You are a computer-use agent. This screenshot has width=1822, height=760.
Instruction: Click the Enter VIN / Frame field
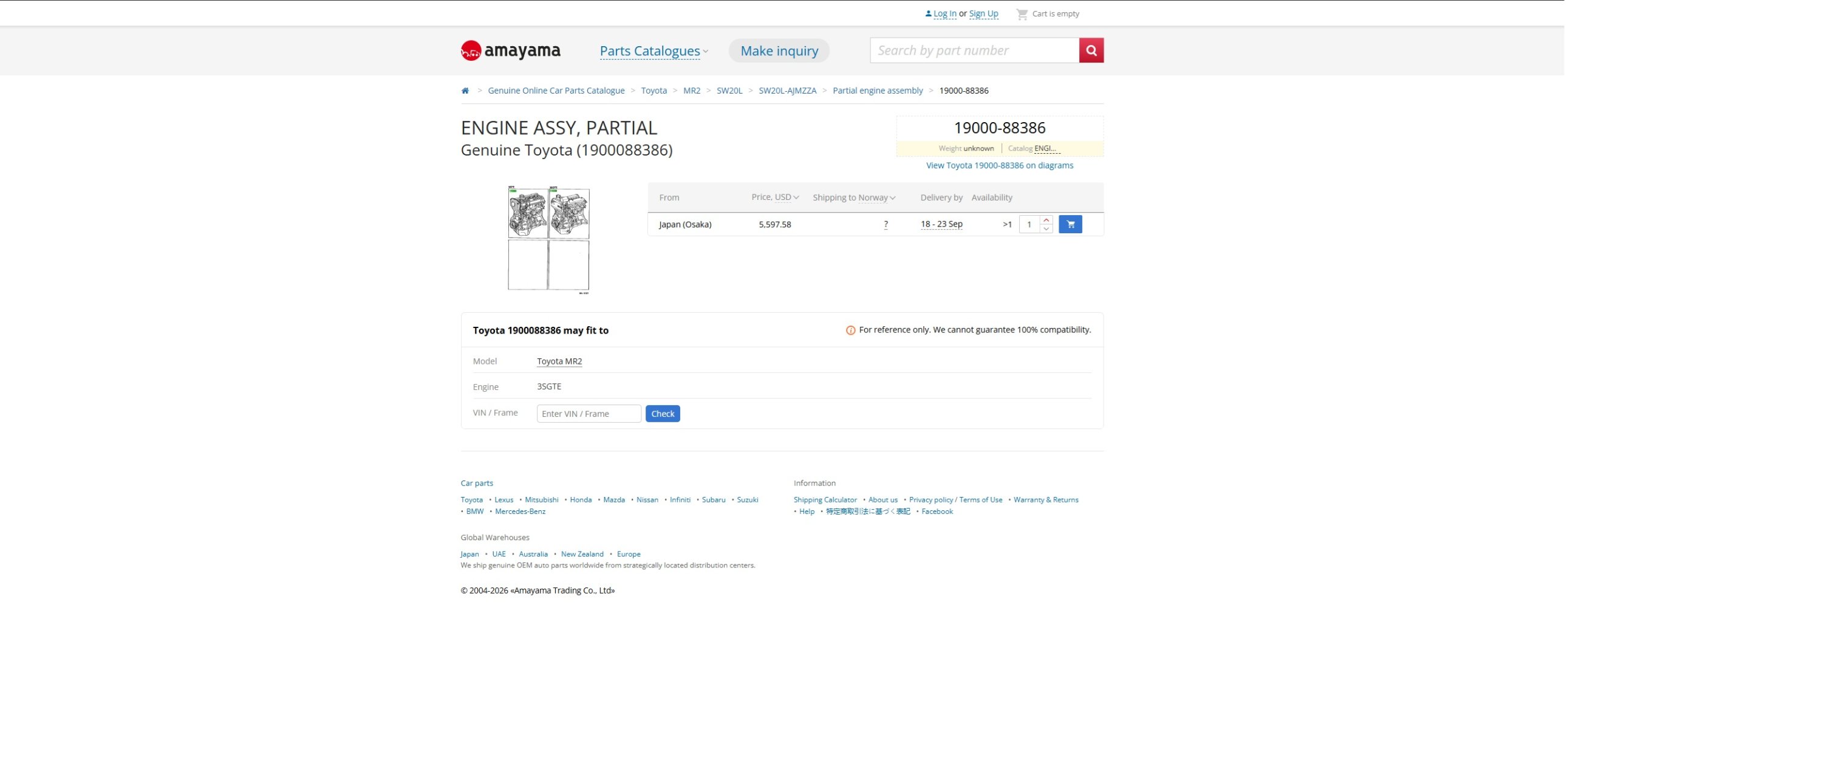[589, 413]
